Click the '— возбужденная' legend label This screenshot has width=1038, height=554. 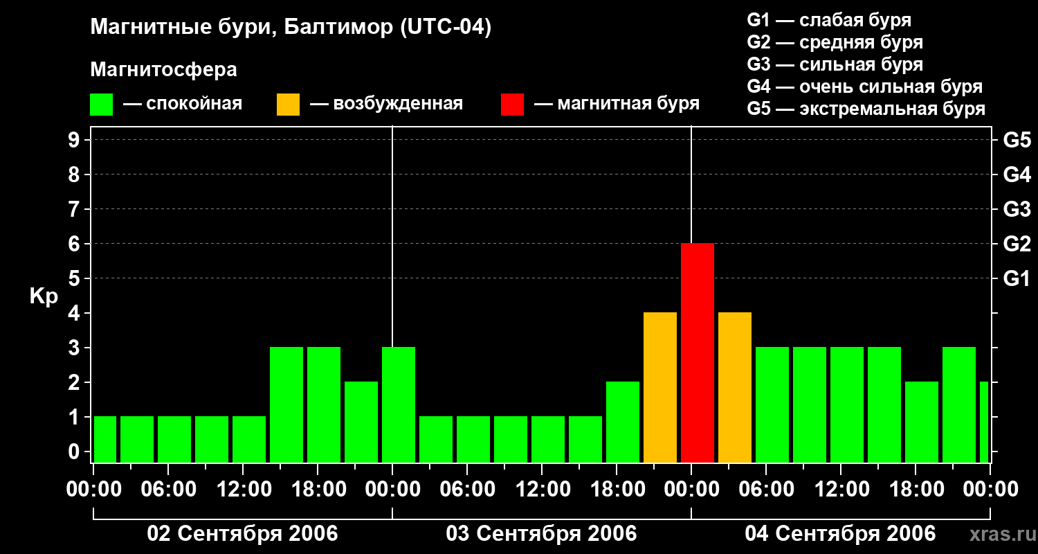(x=387, y=105)
